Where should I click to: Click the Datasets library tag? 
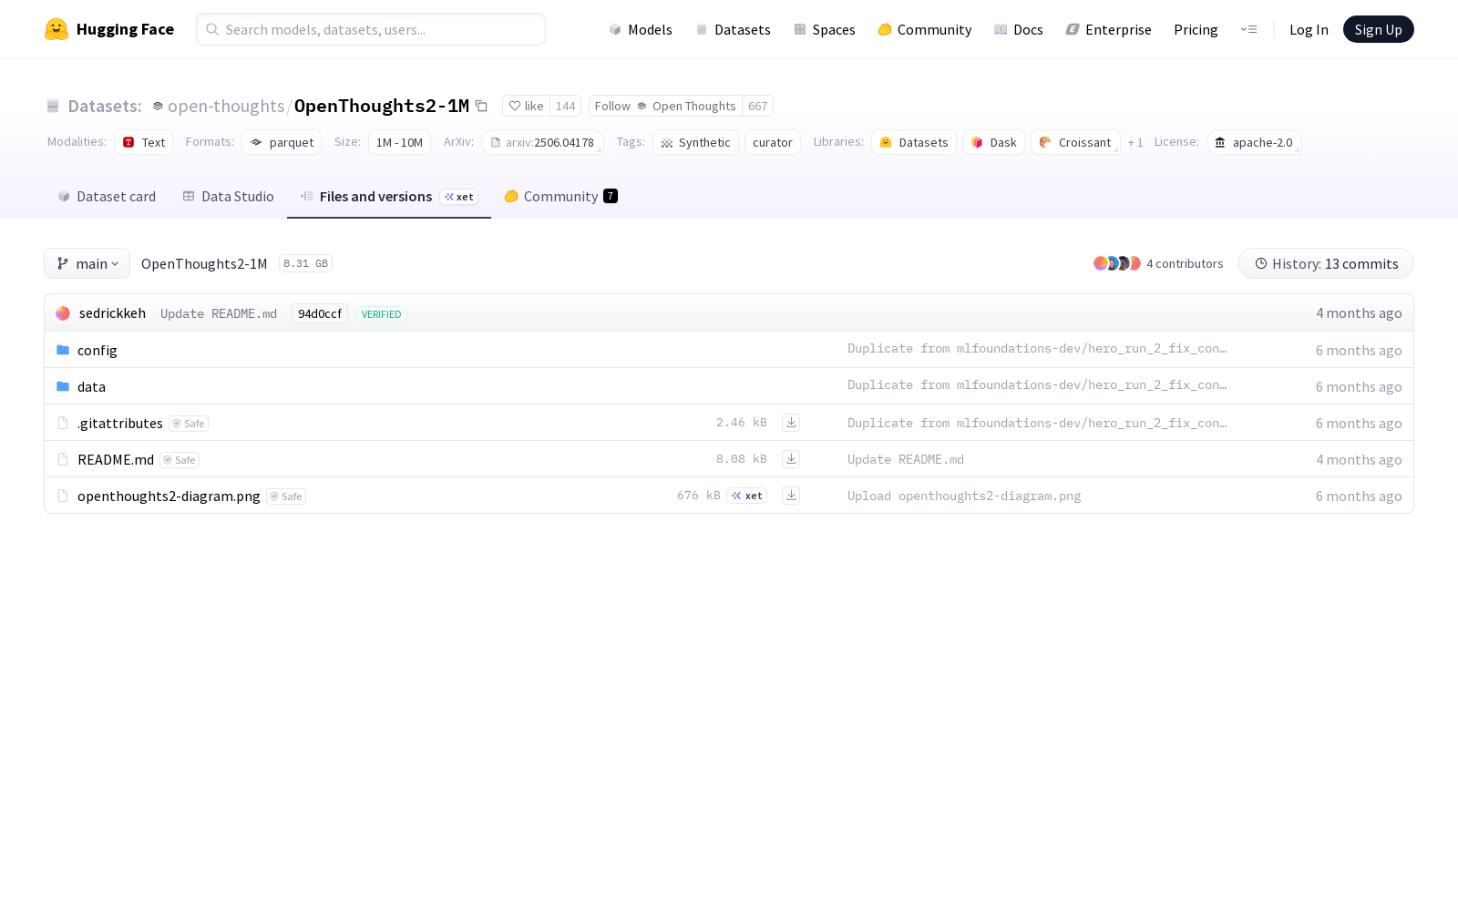914,142
